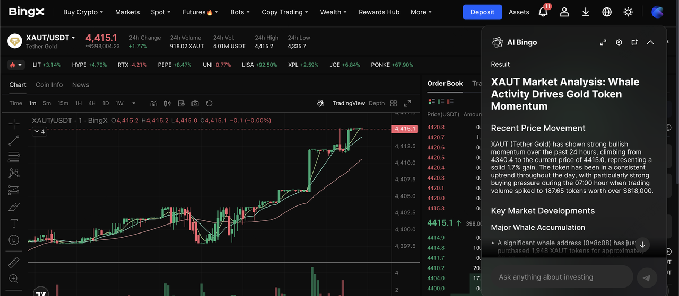
Task: Select the trend line drawing tool
Action: pyautogui.click(x=14, y=140)
